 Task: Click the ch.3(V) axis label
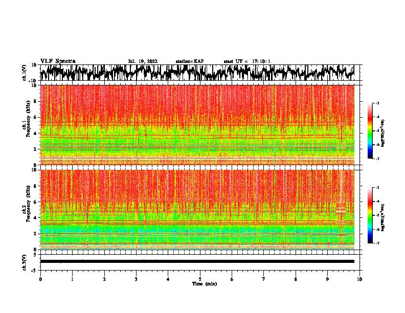coord(24,262)
